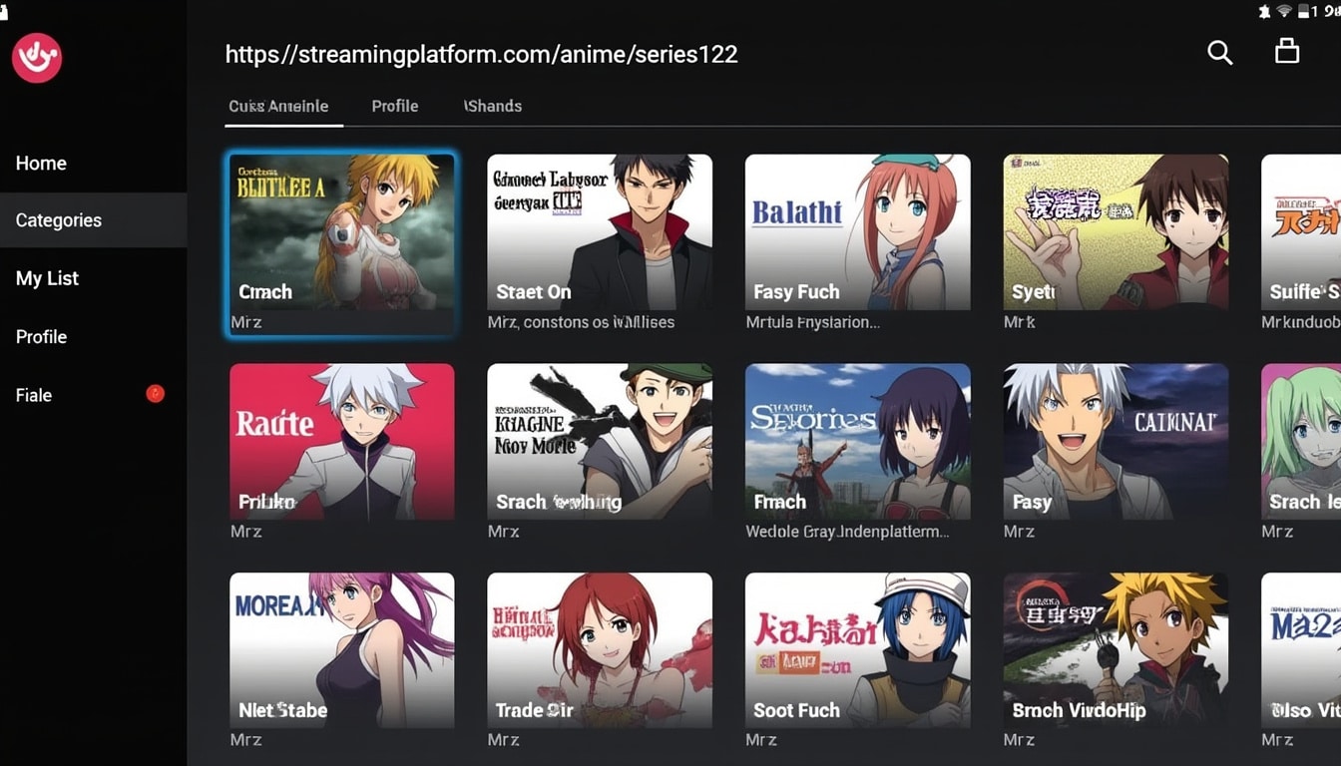Open the Raute Friluko thumbnail

(x=341, y=441)
